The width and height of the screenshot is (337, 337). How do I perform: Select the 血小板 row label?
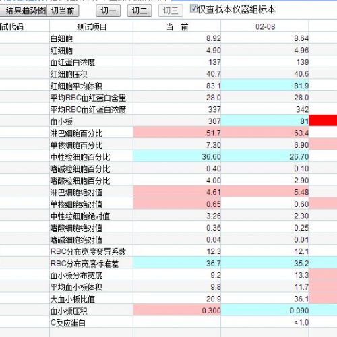pyautogui.click(x=61, y=122)
